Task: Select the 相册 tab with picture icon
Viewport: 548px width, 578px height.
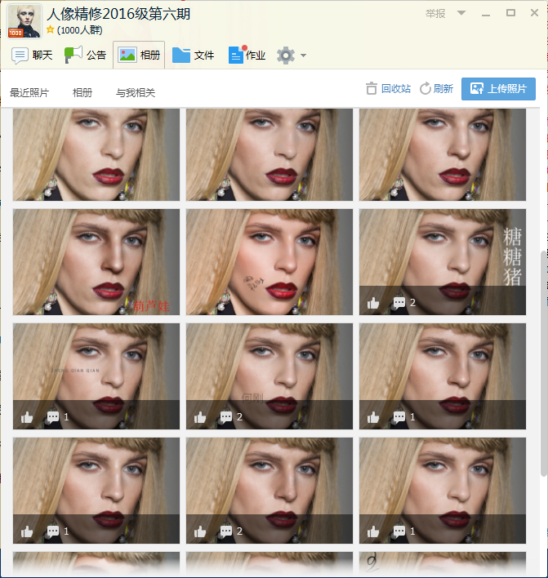Action: (139, 56)
